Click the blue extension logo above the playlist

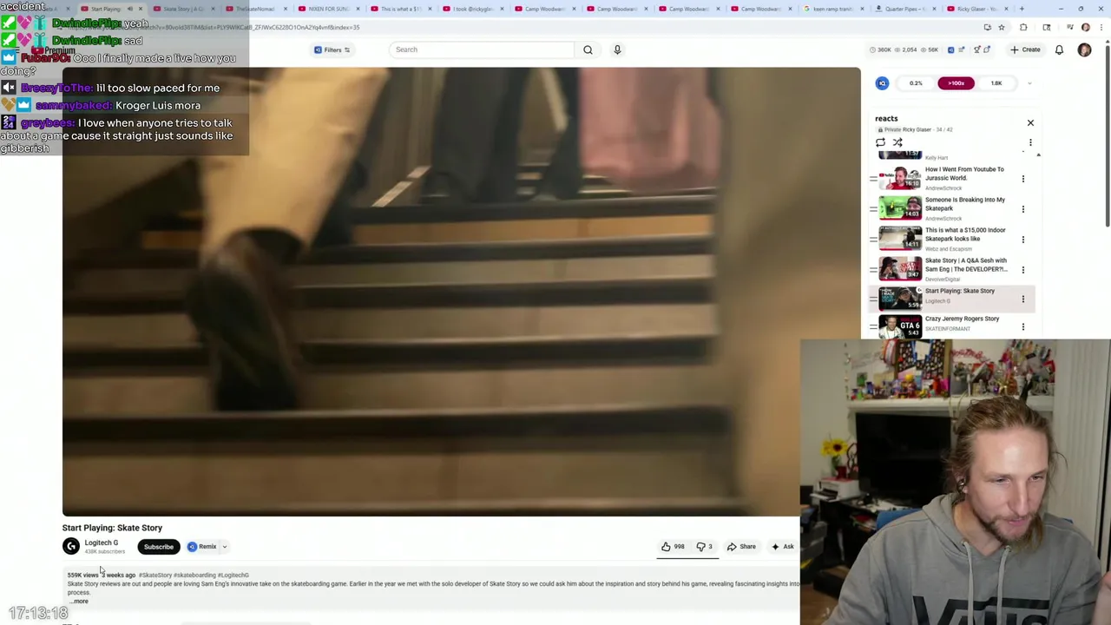882,83
